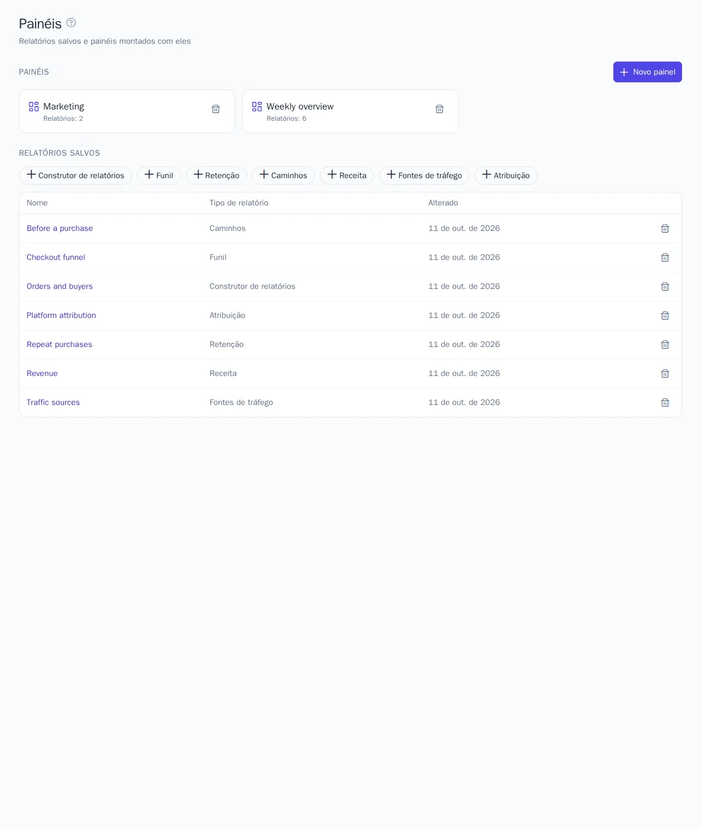Create a new Atribuição report
Image resolution: width=701 pixels, height=829 pixels.
[x=506, y=175]
